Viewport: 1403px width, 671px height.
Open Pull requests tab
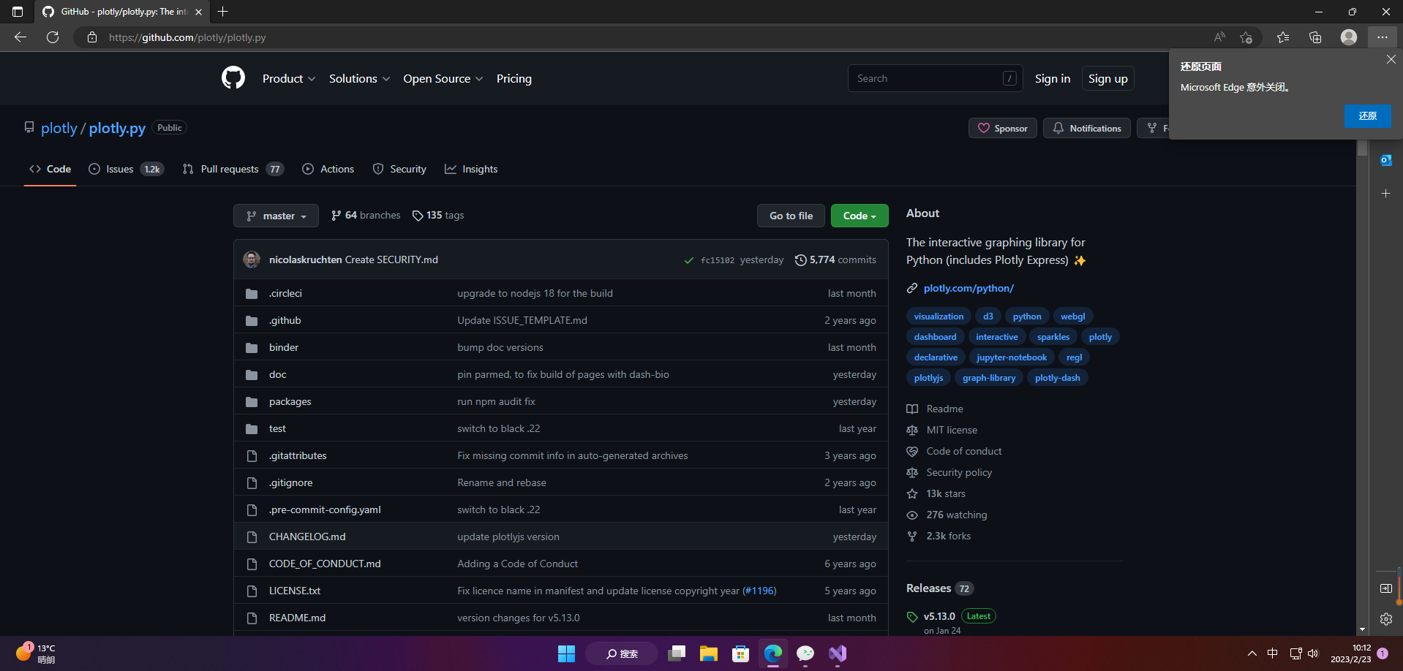tap(233, 169)
